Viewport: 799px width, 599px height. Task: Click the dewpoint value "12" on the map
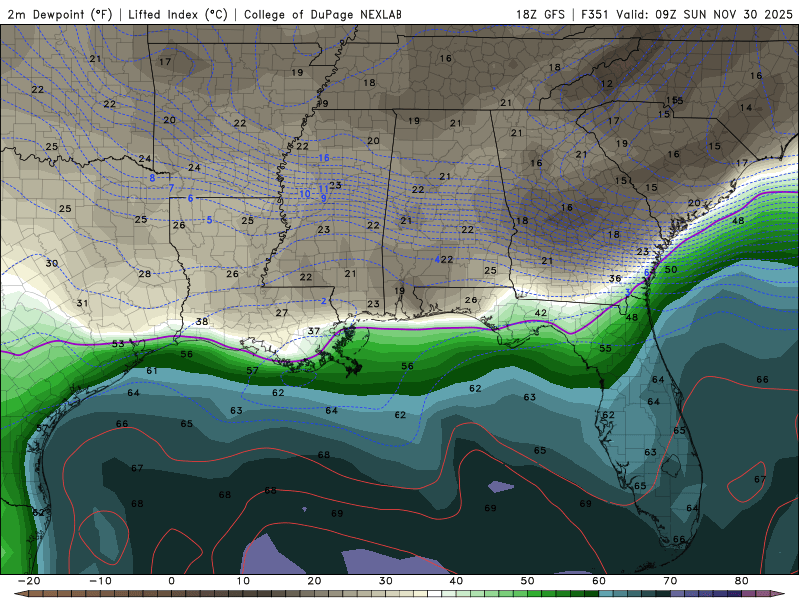pos(607,84)
